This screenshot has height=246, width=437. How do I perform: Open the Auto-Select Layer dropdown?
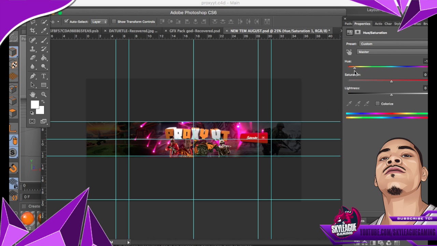point(99,22)
